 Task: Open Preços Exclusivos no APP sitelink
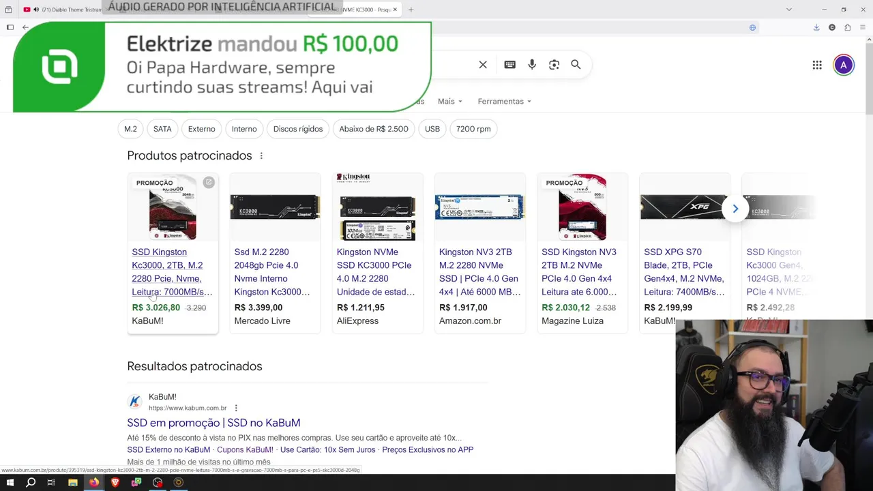(428, 450)
